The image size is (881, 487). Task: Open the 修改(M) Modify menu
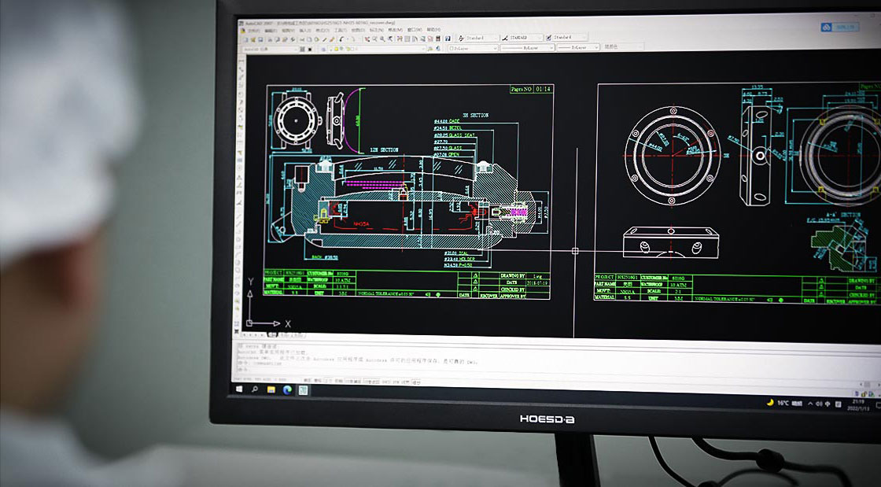coord(396,30)
